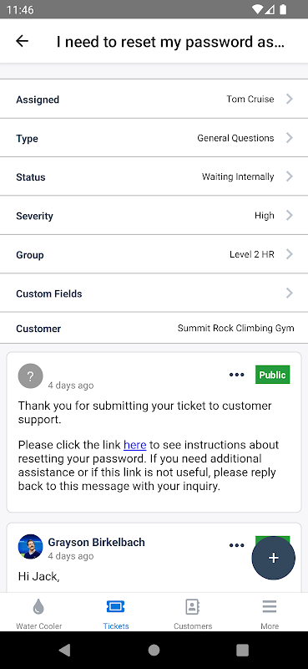Open three-dot menu on first message
308x669 pixels.
(x=236, y=375)
